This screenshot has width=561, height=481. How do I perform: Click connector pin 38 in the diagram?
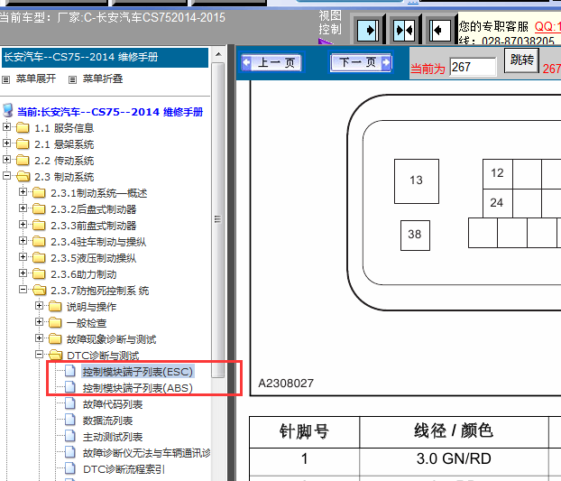pos(415,236)
